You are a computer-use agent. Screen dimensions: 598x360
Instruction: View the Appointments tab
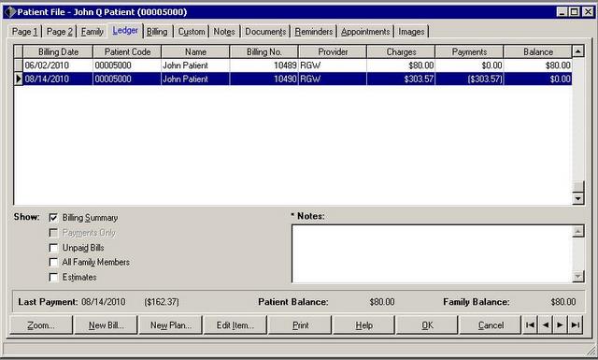(365, 32)
